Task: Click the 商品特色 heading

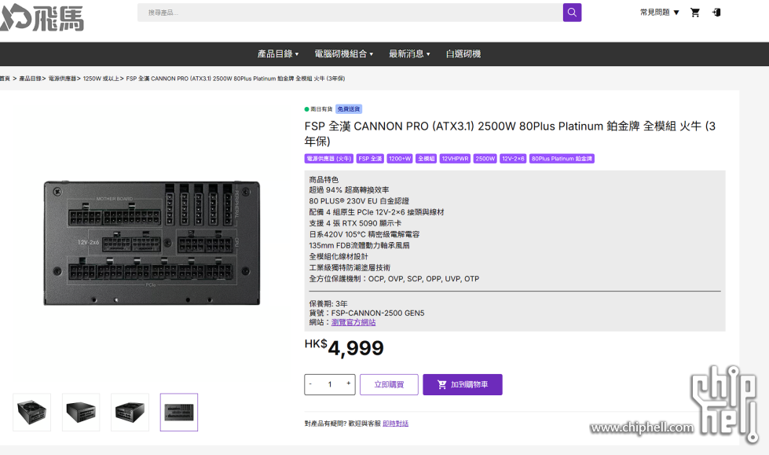Action: pyautogui.click(x=324, y=180)
